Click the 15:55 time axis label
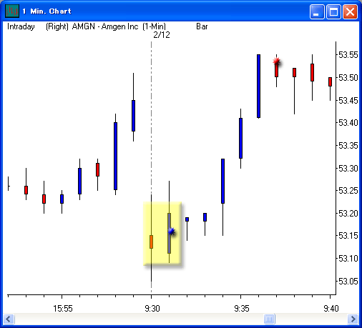The height and width of the screenshot is (328, 362). pos(63,309)
